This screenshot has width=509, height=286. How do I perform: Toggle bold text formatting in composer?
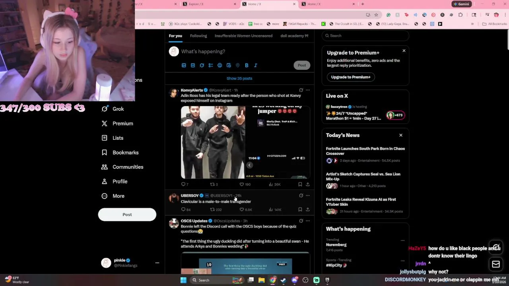click(x=247, y=65)
